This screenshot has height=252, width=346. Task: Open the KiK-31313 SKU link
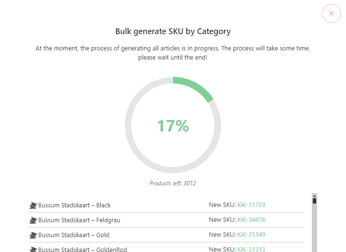pyautogui.click(x=251, y=249)
